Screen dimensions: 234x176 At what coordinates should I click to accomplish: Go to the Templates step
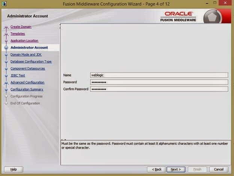pos(18,34)
